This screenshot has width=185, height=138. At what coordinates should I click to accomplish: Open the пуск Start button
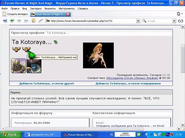click(11, 134)
